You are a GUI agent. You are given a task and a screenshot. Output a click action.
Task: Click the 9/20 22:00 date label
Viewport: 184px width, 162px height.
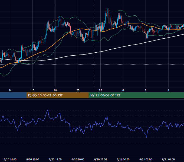pyautogui.click(x=100, y=159)
